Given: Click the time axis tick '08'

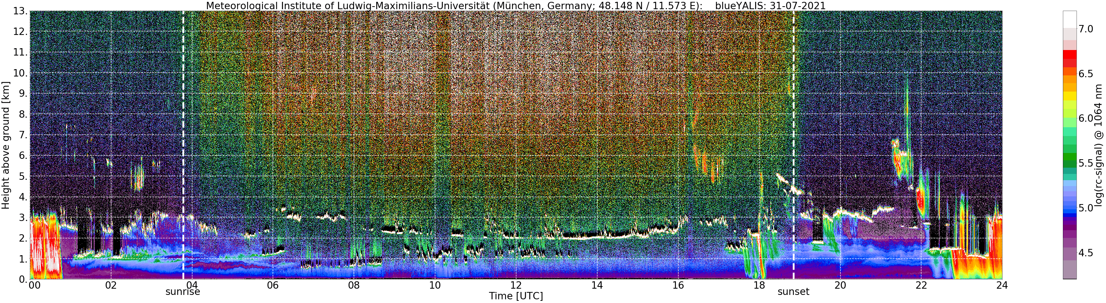Looking at the screenshot, I should tap(353, 285).
